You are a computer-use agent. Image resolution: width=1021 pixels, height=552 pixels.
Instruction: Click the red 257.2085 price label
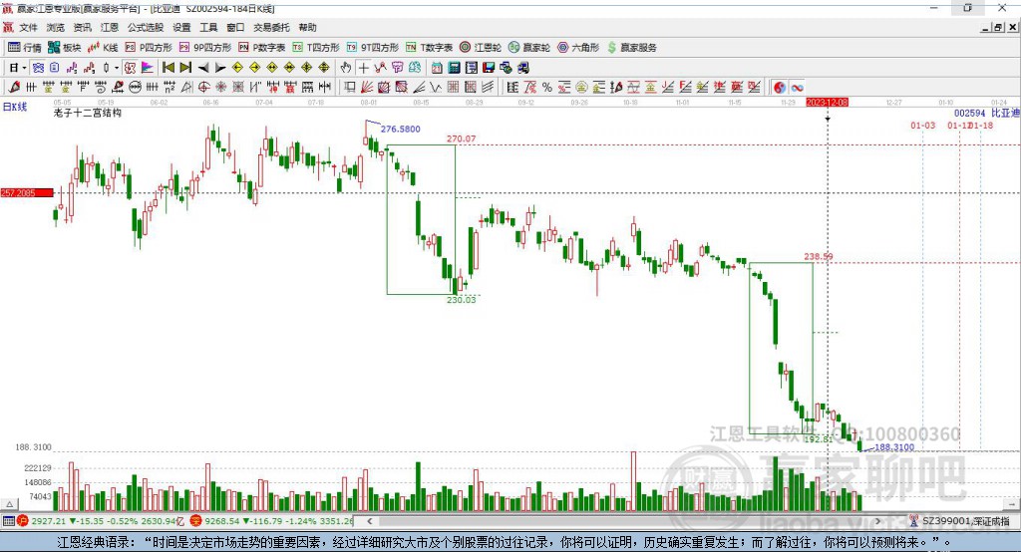(27, 192)
